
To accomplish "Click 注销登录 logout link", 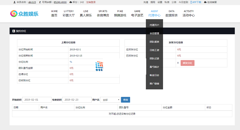I will (x=91, y=2).
